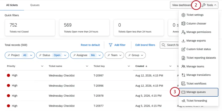Click the red High priority dot for T-20978
This screenshot has height=111, width=222.
click(9, 96)
